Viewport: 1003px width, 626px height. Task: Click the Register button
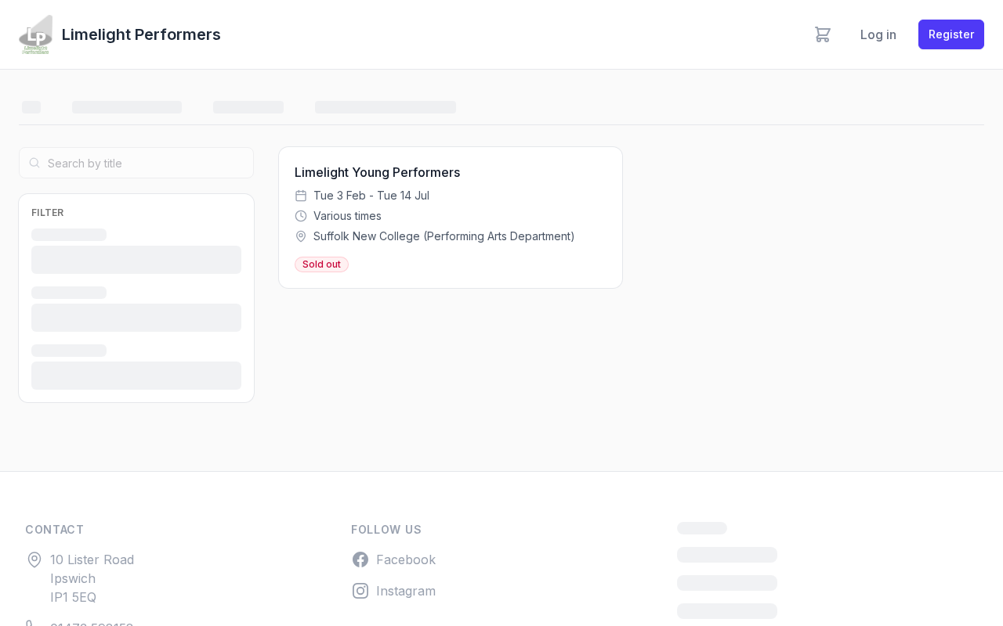click(951, 34)
